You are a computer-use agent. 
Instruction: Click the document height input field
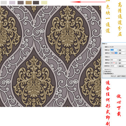(114, 63)
